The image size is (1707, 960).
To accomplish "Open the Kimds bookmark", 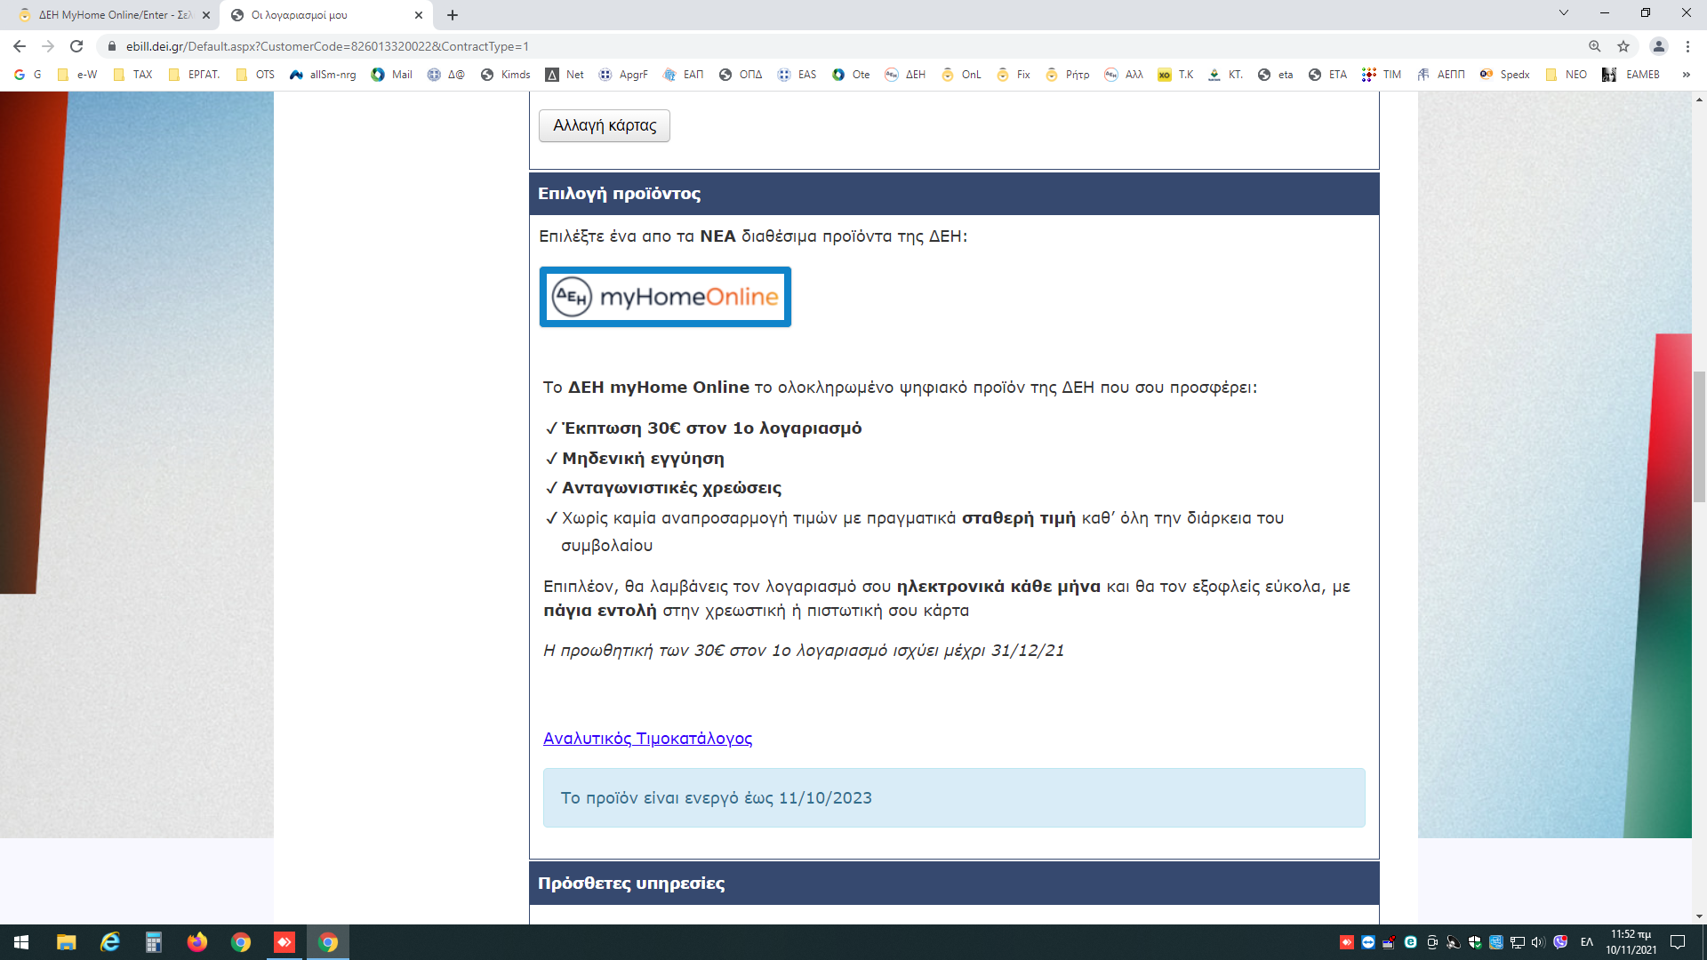I will (505, 75).
